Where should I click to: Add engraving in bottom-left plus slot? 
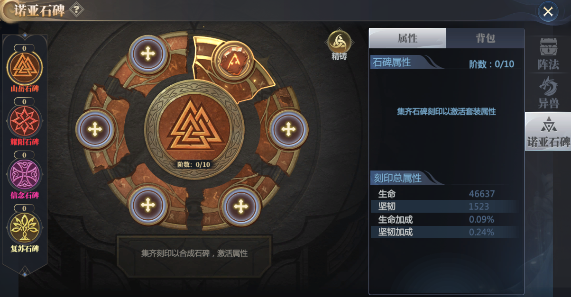coord(148,205)
